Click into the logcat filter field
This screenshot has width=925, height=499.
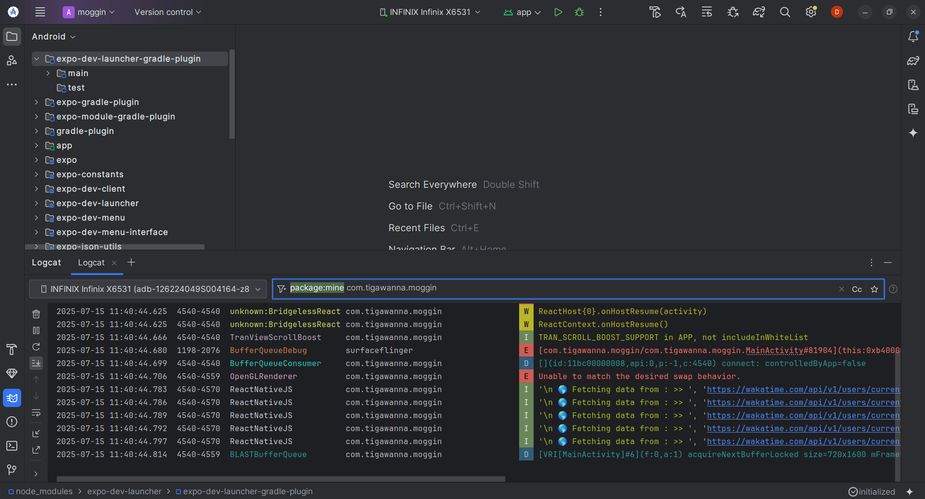point(578,289)
